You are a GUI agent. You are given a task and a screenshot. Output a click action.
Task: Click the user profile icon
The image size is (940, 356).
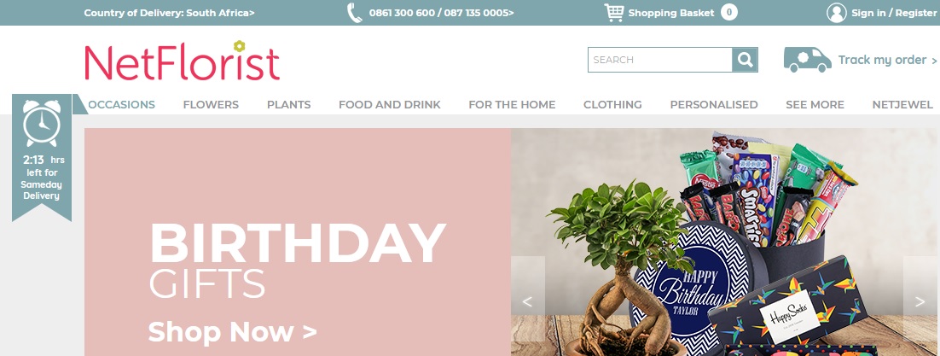click(836, 13)
